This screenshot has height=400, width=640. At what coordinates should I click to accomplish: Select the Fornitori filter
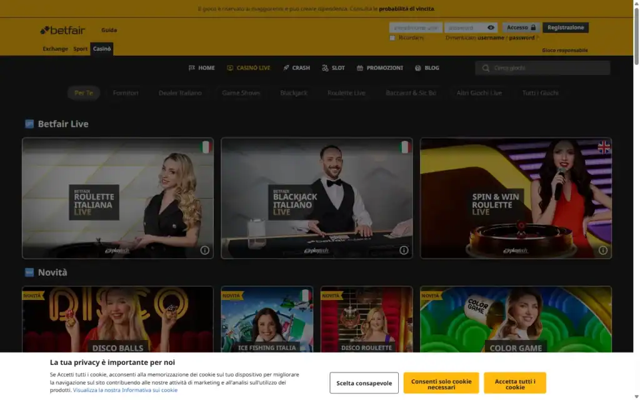126,92
